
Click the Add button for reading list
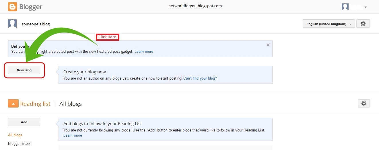[24, 122]
